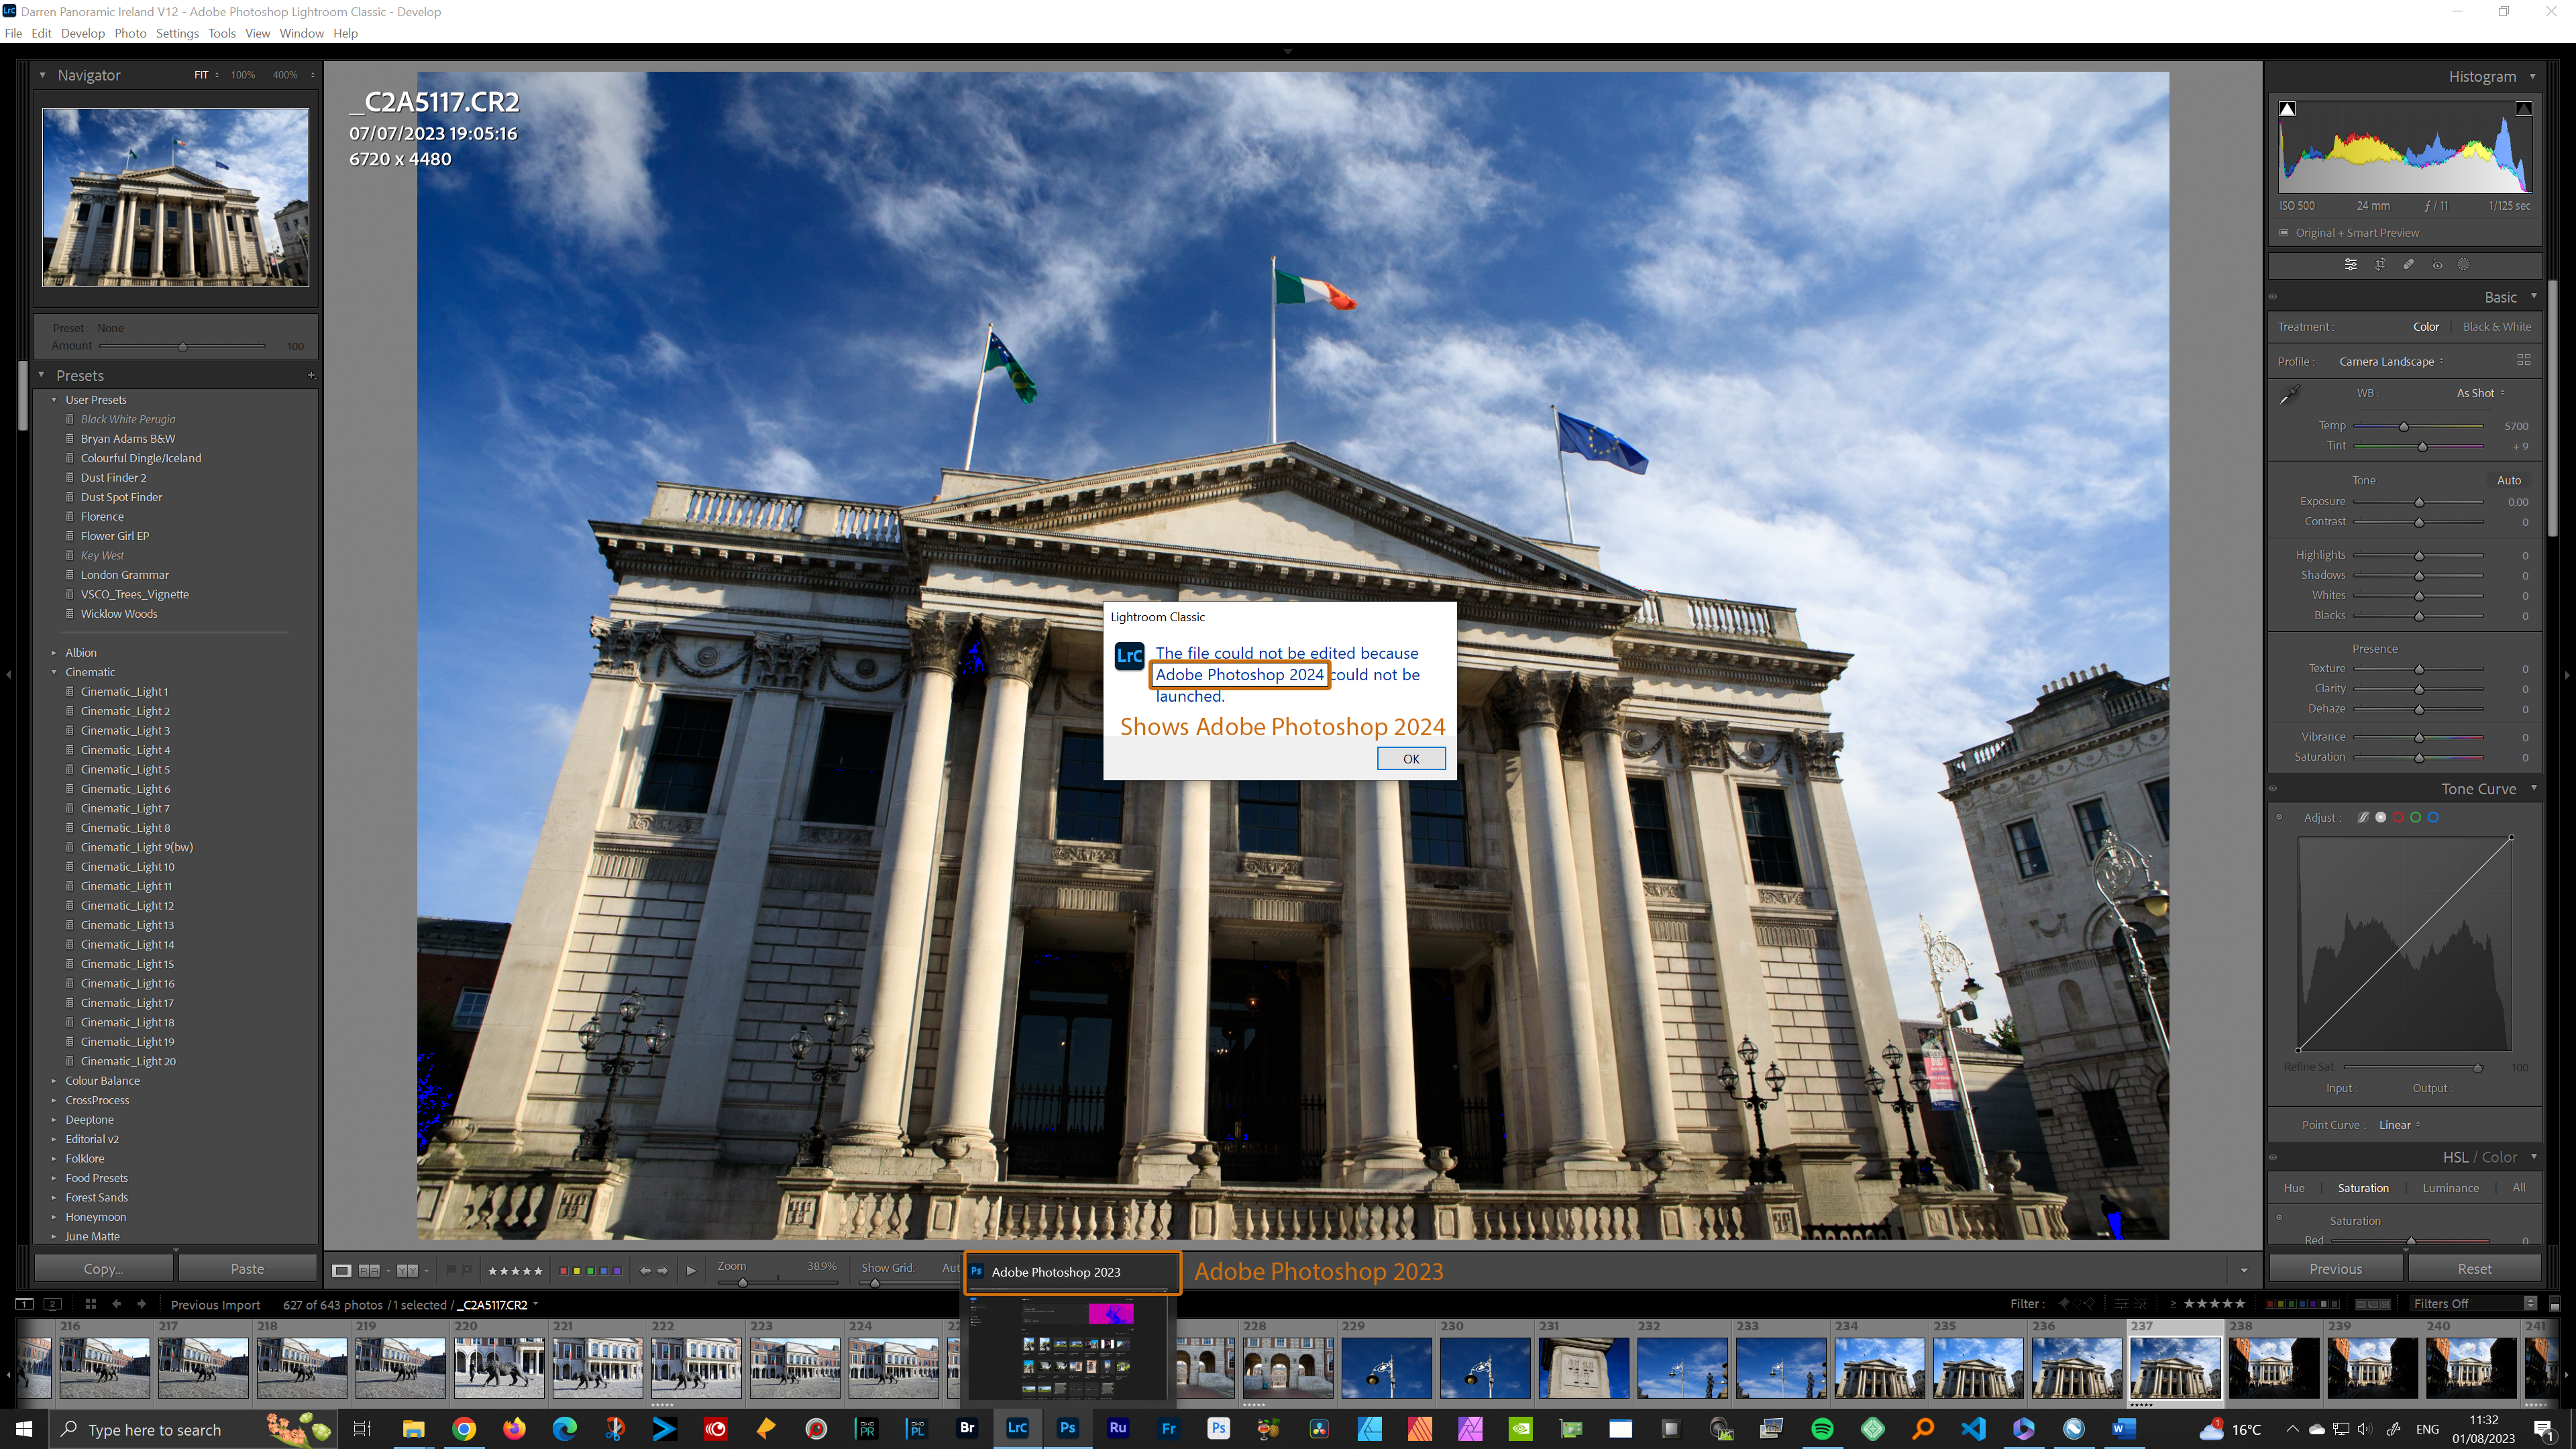Switch to the Luminance tab in HSL

coord(2450,1188)
